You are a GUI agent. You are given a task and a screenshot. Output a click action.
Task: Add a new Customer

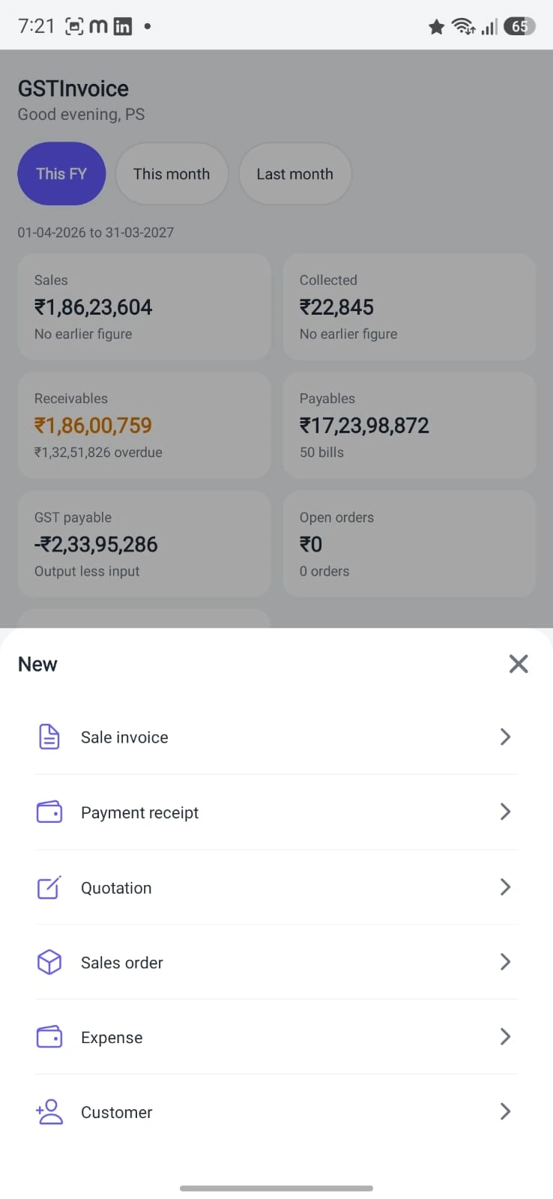point(276,1112)
